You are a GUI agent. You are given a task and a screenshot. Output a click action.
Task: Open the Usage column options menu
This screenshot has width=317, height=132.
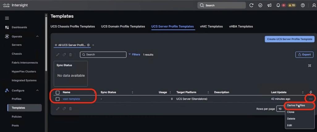(170, 92)
